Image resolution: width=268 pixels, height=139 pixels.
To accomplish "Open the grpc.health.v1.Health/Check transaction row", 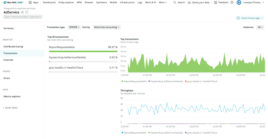I will (83, 69).
